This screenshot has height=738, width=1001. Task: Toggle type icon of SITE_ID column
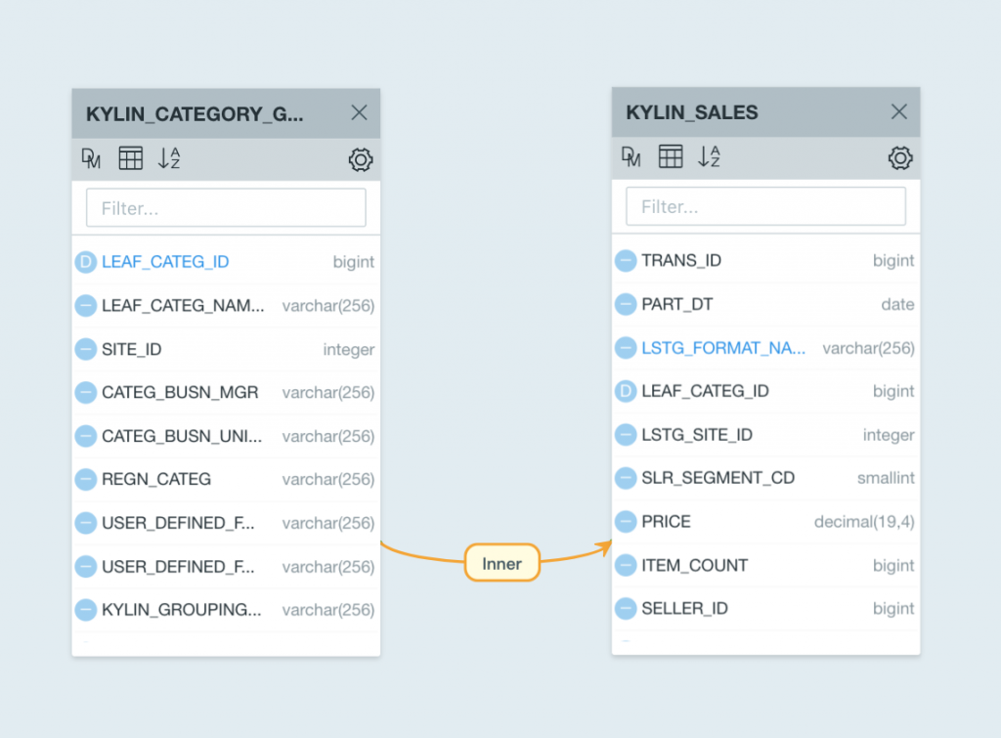point(86,349)
